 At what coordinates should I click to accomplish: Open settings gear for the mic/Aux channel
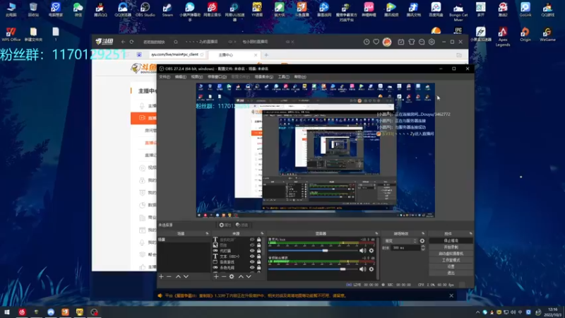click(x=371, y=251)
